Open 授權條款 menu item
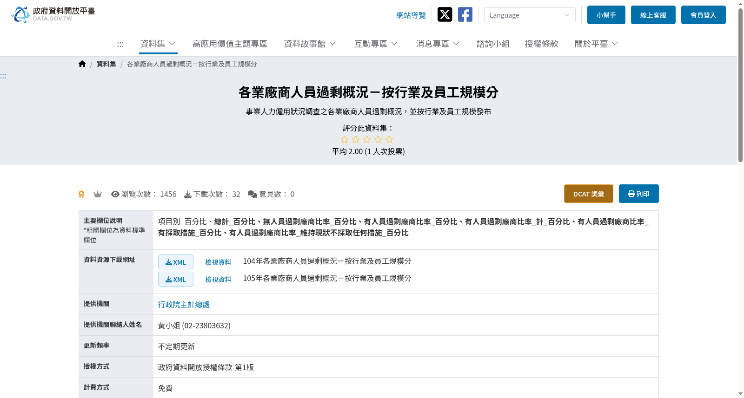 point(541,44)
